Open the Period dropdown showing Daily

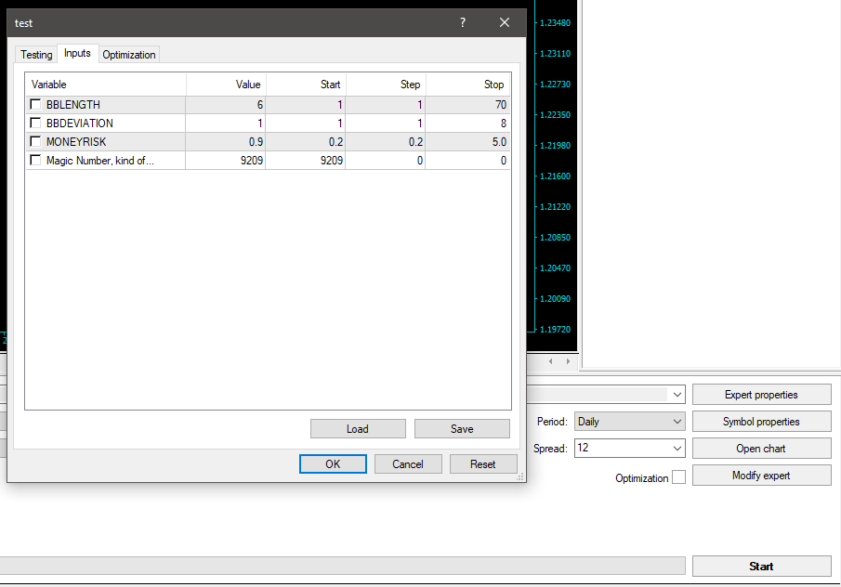click(629, 422)
